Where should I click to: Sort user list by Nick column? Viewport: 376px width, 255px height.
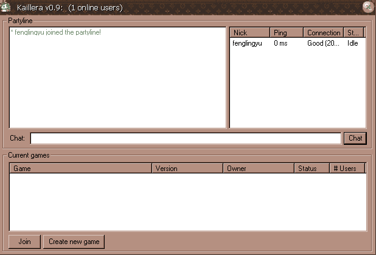pyautogui.click(x=249, y=33)
